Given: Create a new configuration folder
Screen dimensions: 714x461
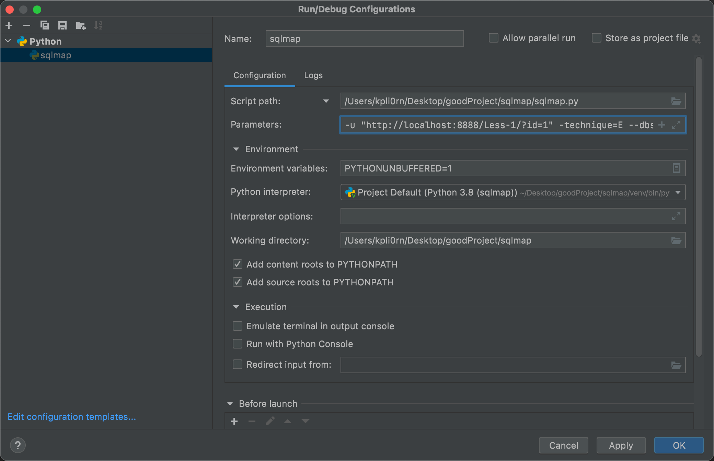Looking at the screenshot, I should 81,25.
